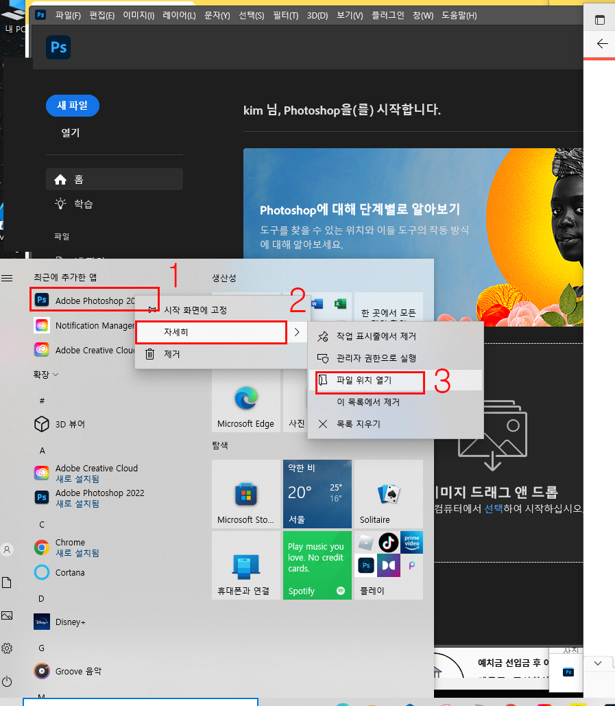The image size is (615, 706).
Task: Open Excel icon in Office tile
Action: pyautogui.click(x=340, y=304)
